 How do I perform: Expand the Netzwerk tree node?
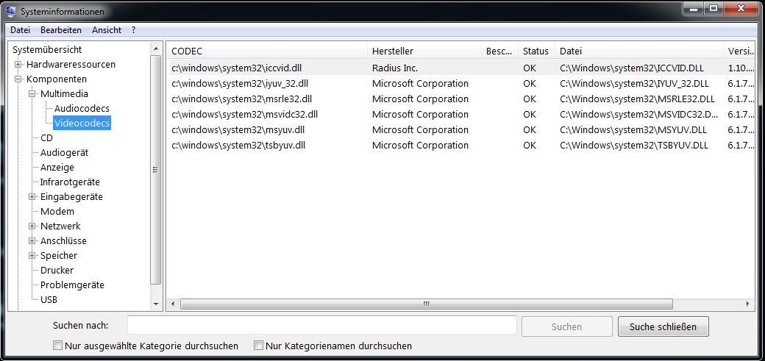pyautogui.click(x=32, y=226)
